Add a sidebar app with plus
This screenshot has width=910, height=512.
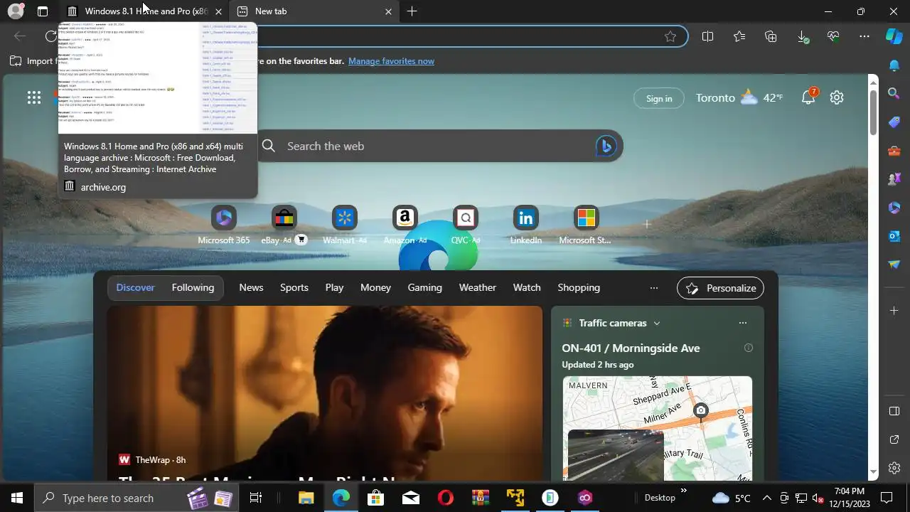tap(894, 310)
